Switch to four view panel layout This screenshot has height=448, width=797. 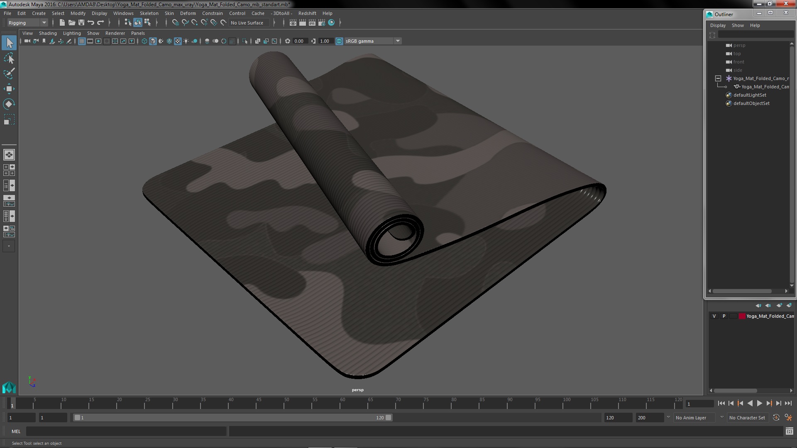click(9, 170)
